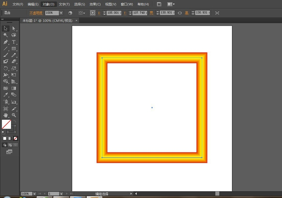Select the Selection tool (black arrow)
The width and height of the screenshot is (282, 198).
(6, 28)
